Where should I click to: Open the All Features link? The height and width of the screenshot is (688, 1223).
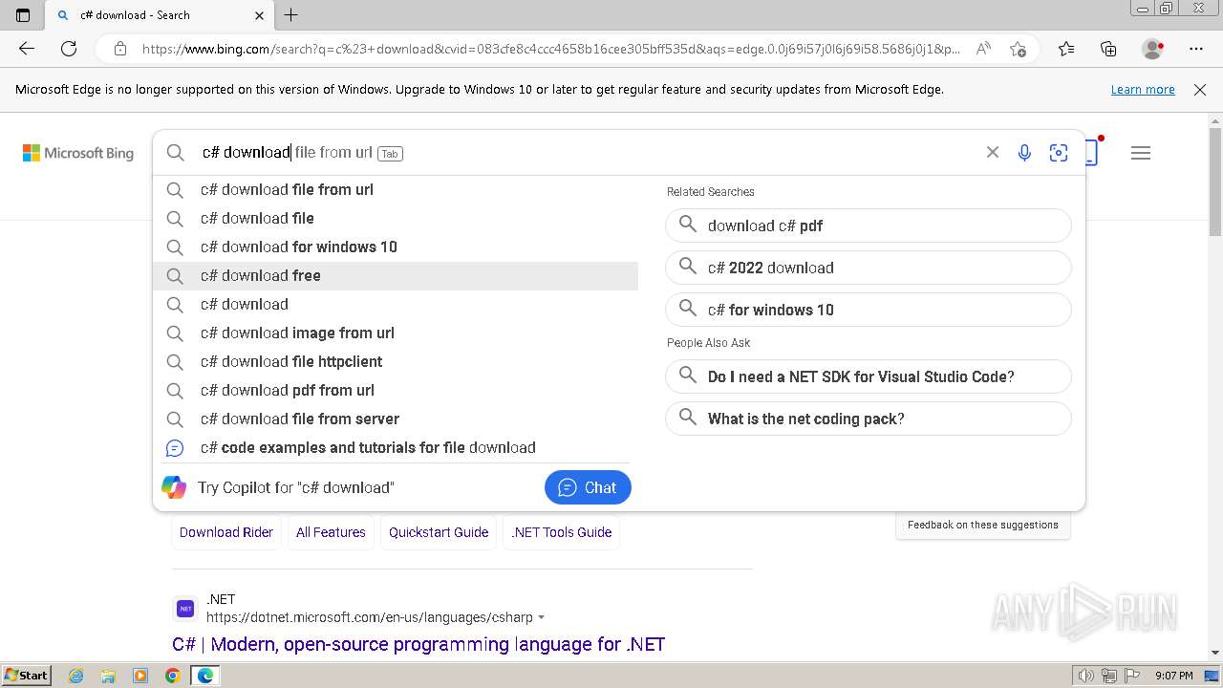point(331,532)
